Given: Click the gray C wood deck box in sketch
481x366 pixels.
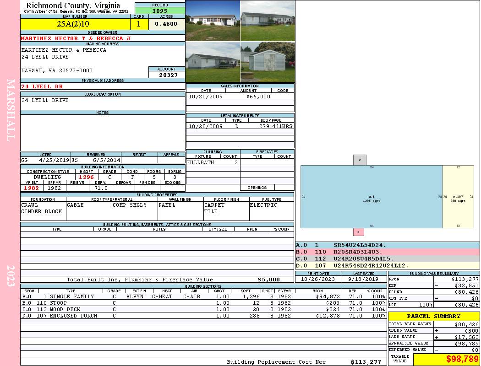Looking at the screenshot, I should coord(360,160).
